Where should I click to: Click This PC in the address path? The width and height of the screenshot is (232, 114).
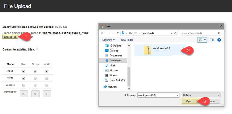(133, 33)
